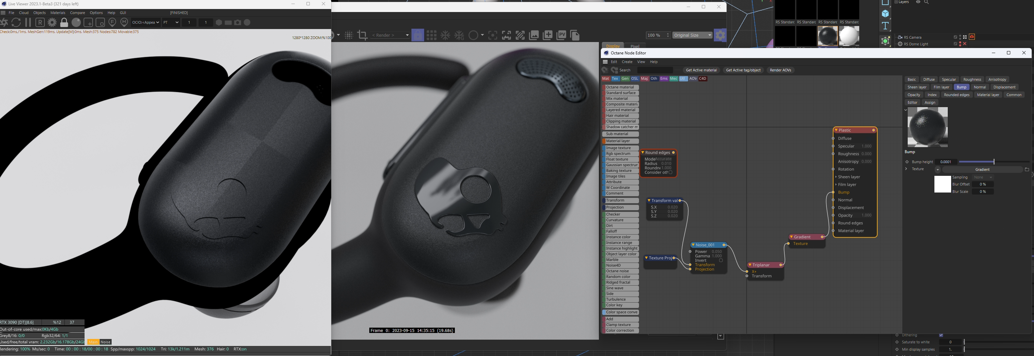The height and width of the screenshot is (356, 1034).
Task: Click the Search field in Octane Node Editor
Action: coord(655,70)
